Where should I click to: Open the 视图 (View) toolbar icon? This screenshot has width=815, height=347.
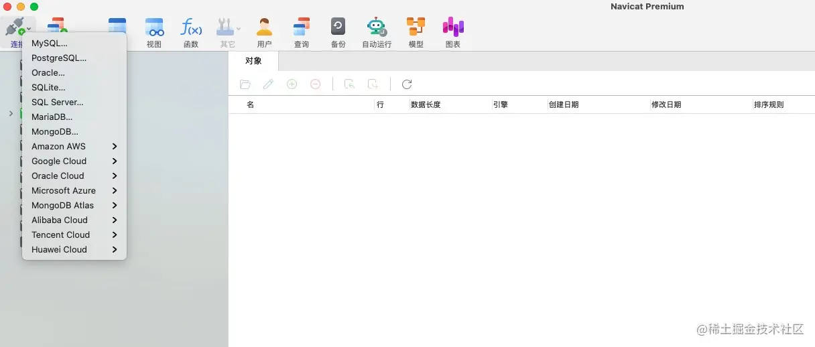154,27
